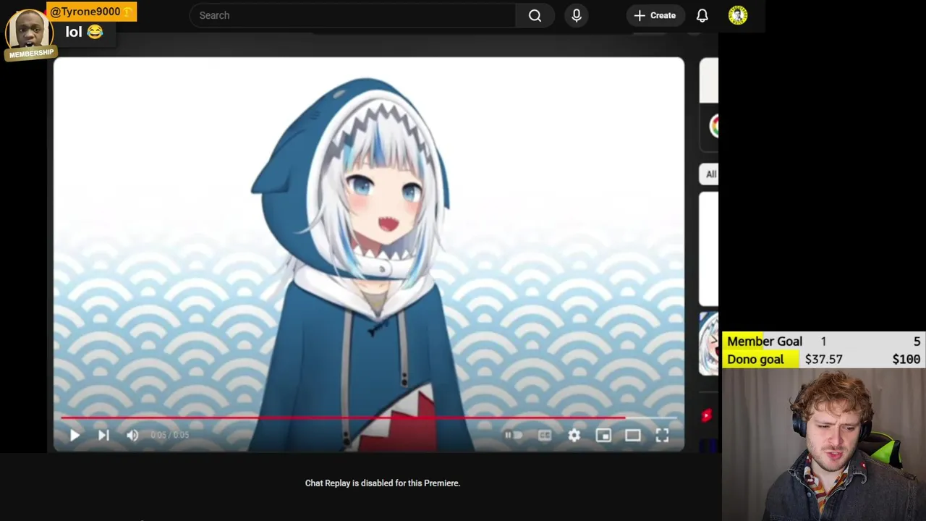Select the All filter chip
This screenshot has width=926, height=521.
tap(710, 174)
